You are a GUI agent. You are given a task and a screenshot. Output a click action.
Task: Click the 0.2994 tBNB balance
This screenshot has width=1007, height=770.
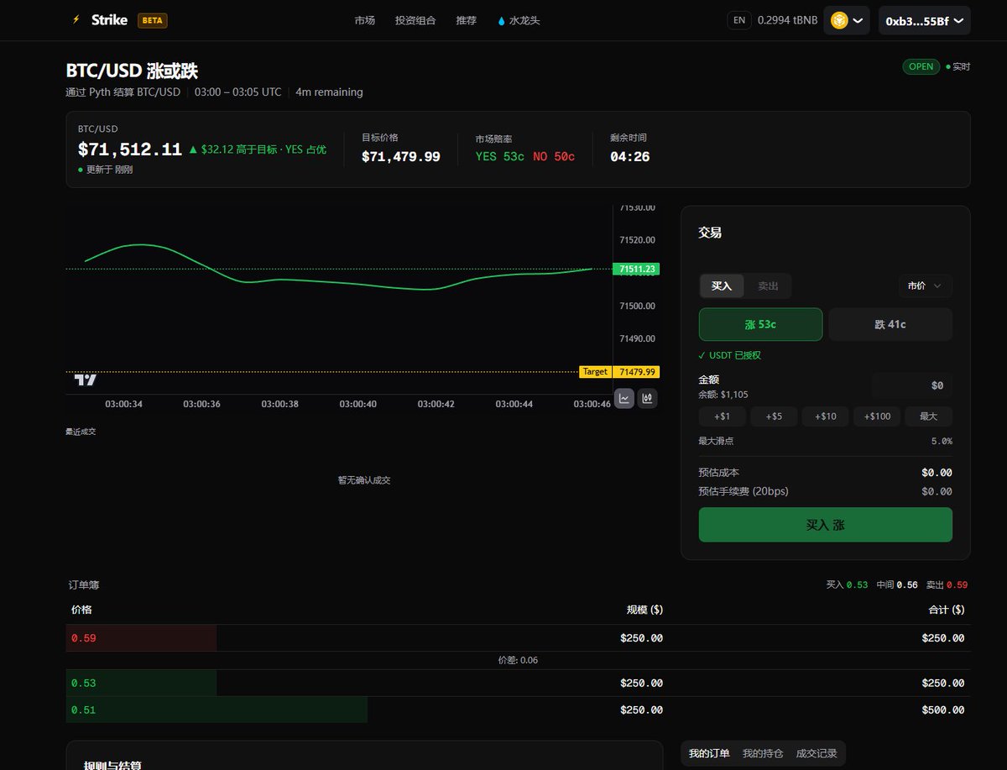pos(787,20)
